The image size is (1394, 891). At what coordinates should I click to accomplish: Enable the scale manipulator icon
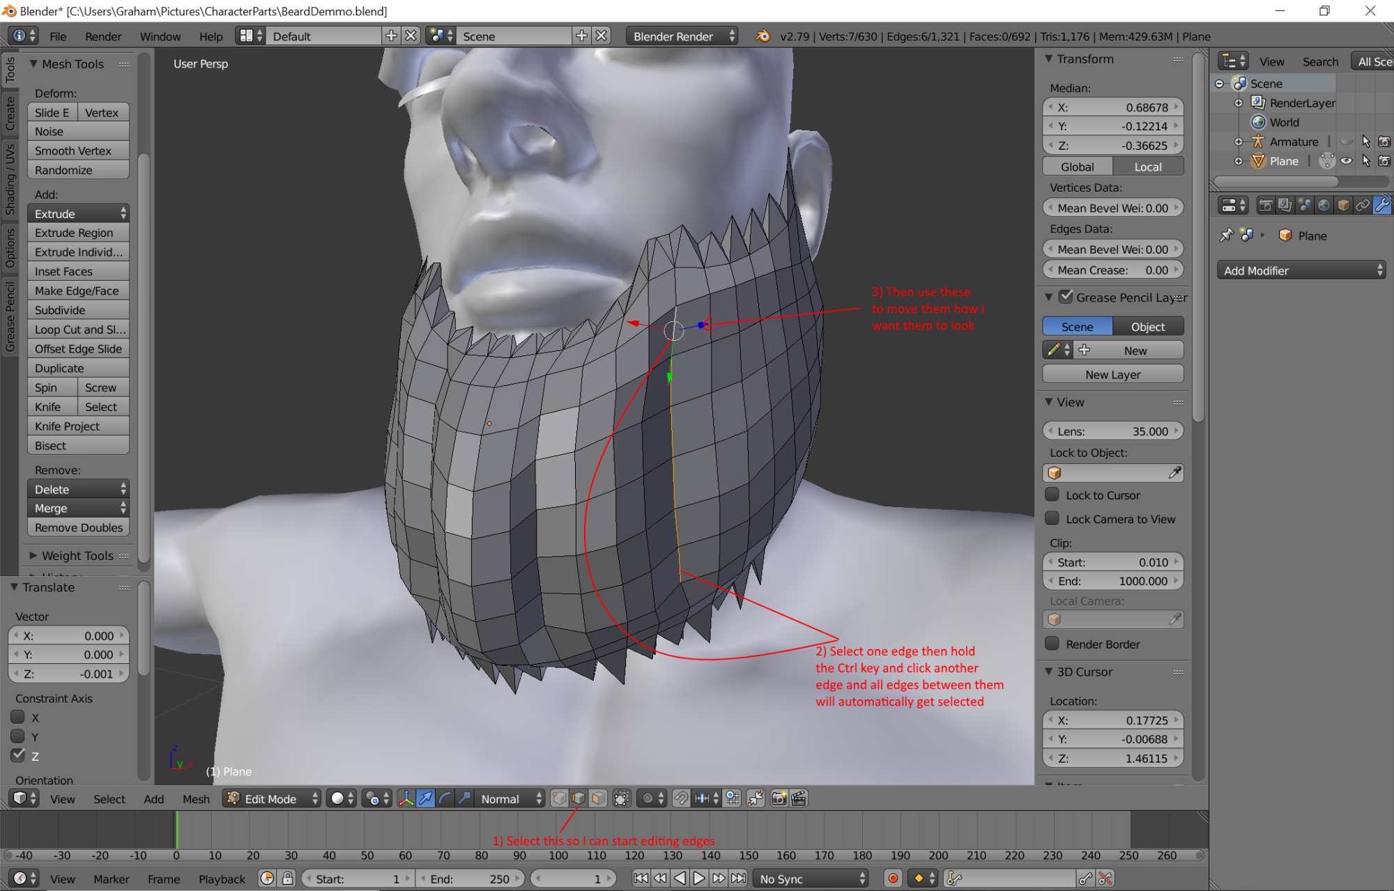464,798
